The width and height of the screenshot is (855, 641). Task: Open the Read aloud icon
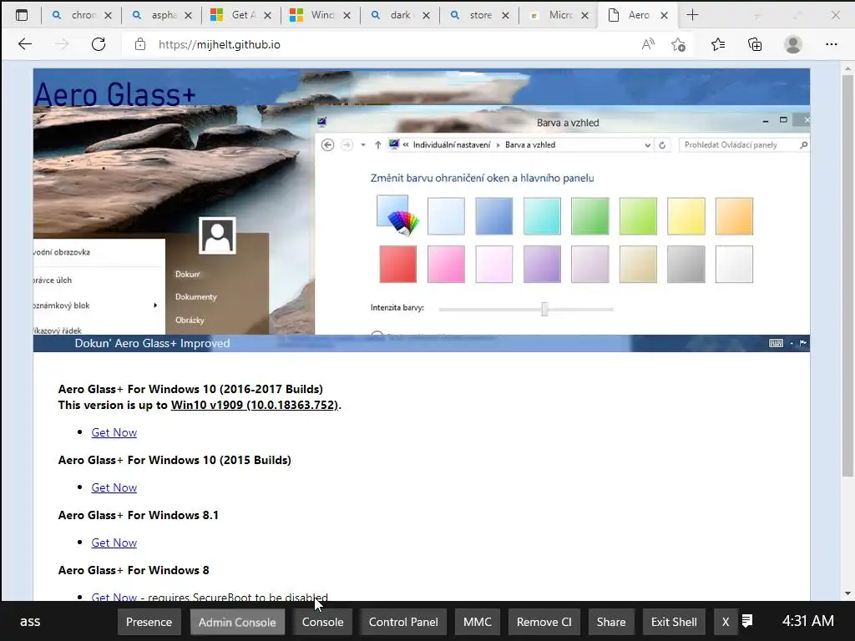click(x=648, y=44)
